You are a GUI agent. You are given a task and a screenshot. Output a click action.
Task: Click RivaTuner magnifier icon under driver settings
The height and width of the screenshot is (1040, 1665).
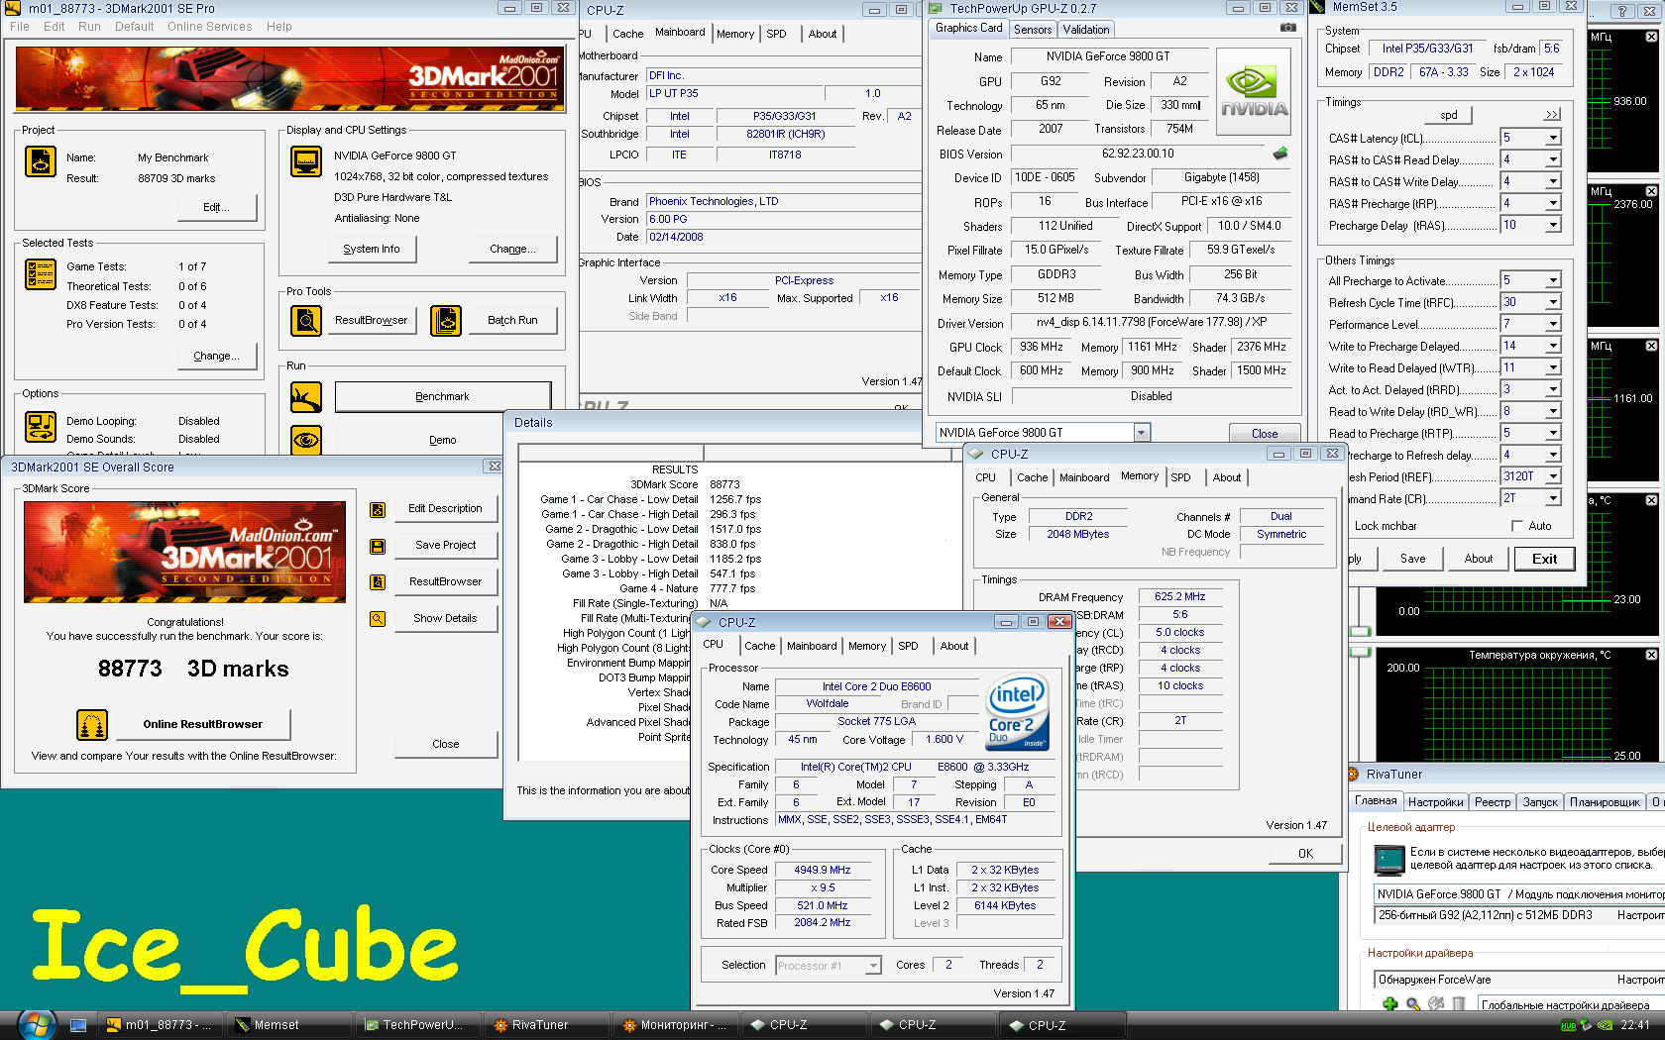point(1413,1004)
